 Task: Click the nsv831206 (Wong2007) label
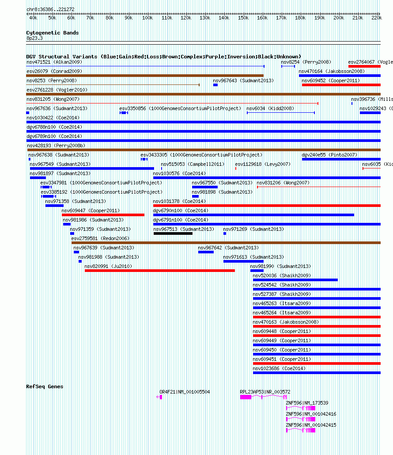coord(283,183)
